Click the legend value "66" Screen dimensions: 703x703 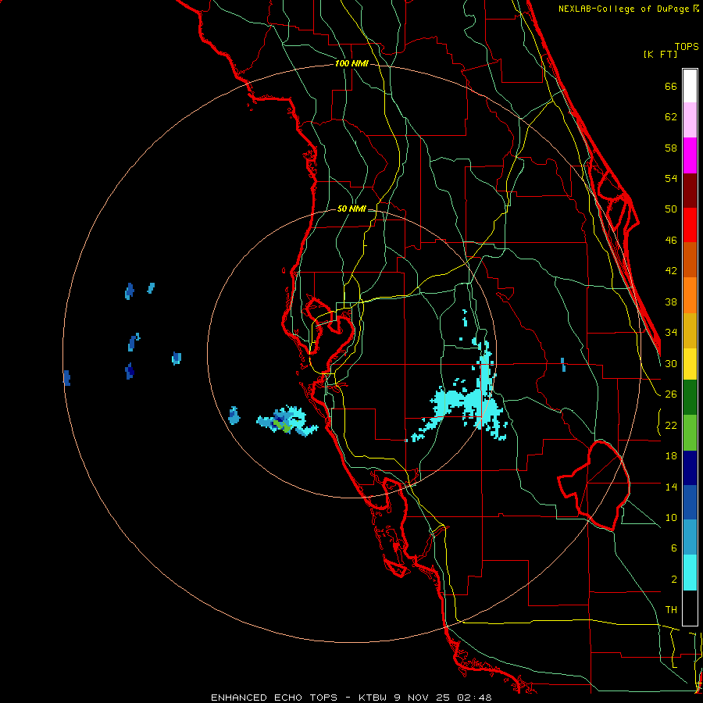pyautogui.click(x=671, y=86)
